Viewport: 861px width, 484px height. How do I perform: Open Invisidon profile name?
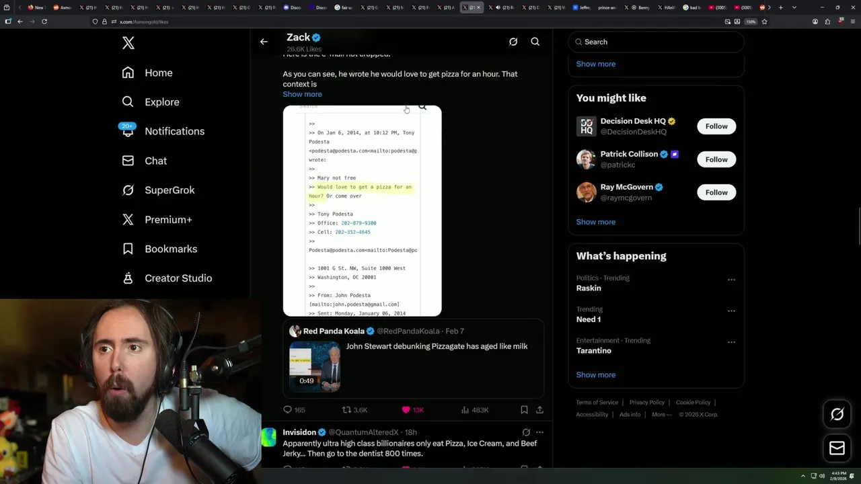(x=299, y=432)
